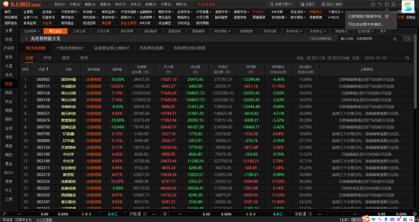419x222 pixels.
Task: Select the 深市 market filter tab
Action: tap(66, 58)
